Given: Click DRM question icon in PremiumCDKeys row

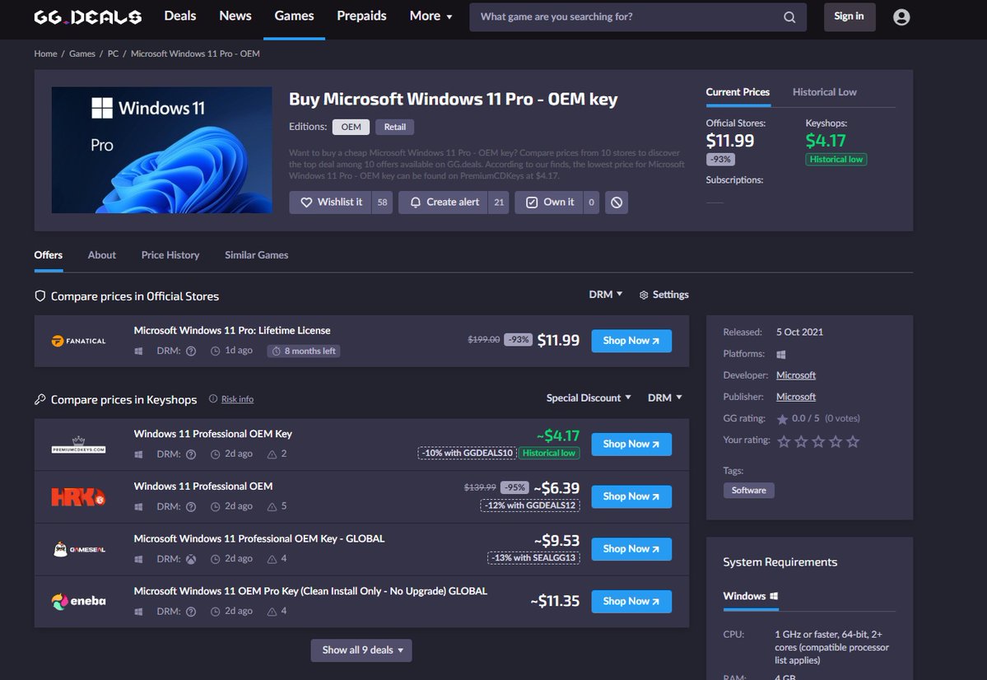Looking at the screenshot, I should click(191, 454).
